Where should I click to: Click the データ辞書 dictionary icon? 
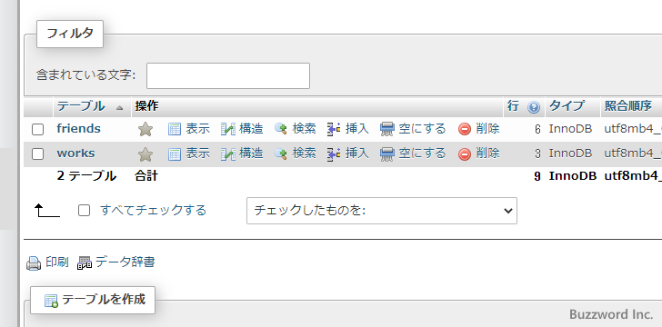click(x=85, y=263)
